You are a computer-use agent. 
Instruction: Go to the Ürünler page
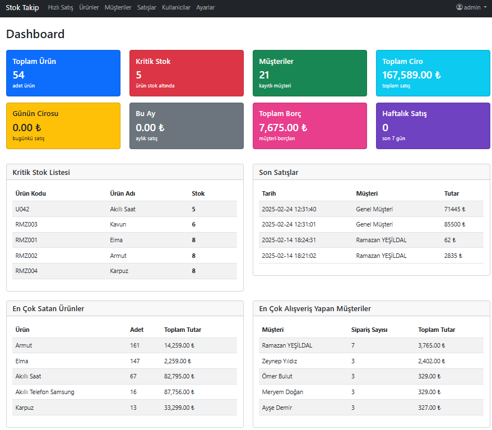(x=89, y=8)
